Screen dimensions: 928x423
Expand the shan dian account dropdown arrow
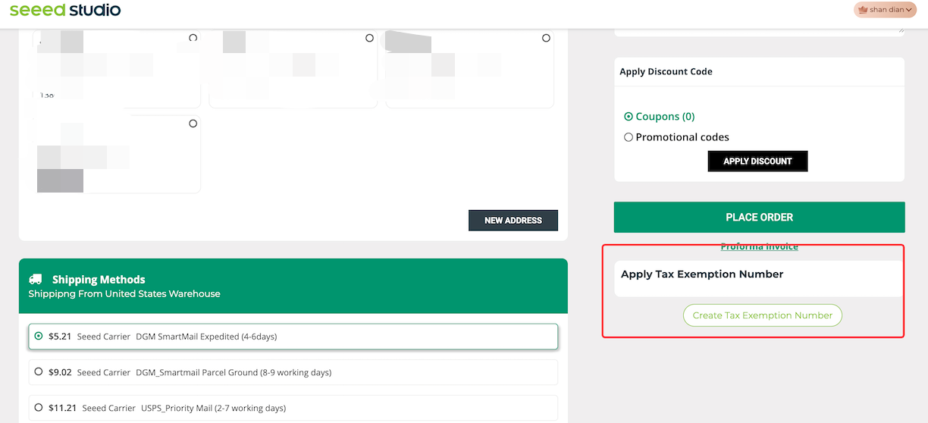(909, 10)
